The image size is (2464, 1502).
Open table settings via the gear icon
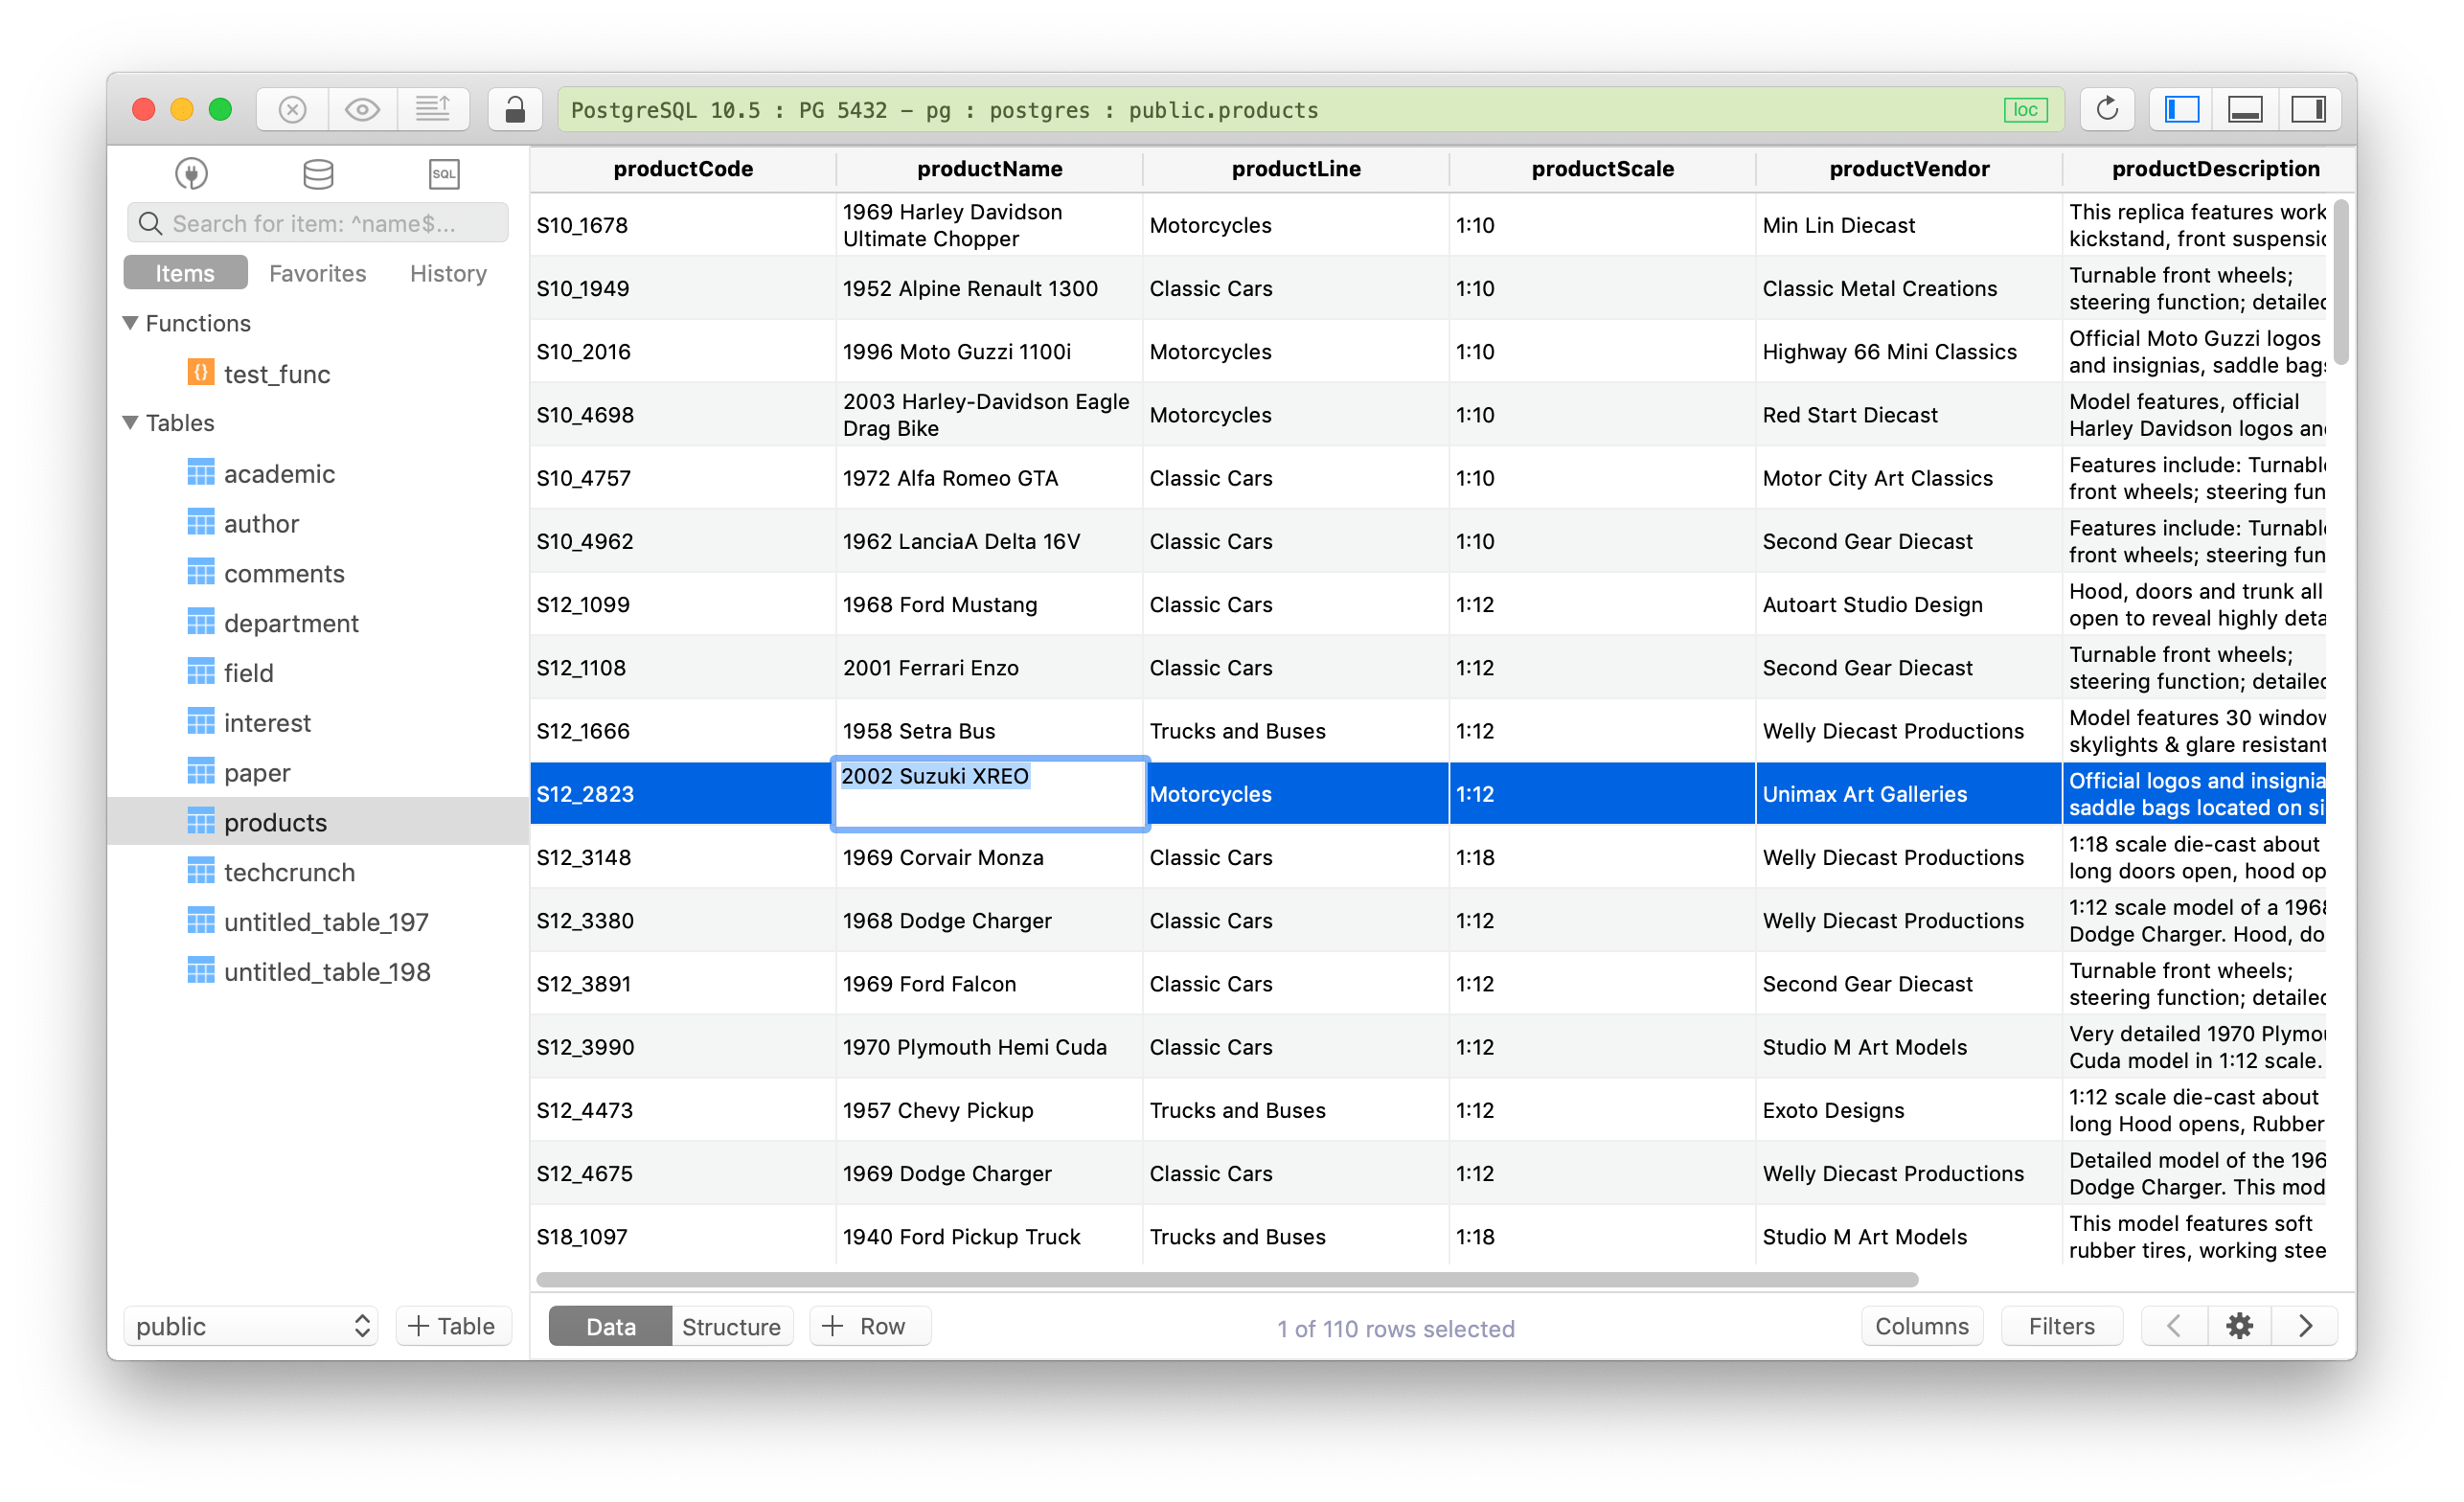coord(2240,1326)
